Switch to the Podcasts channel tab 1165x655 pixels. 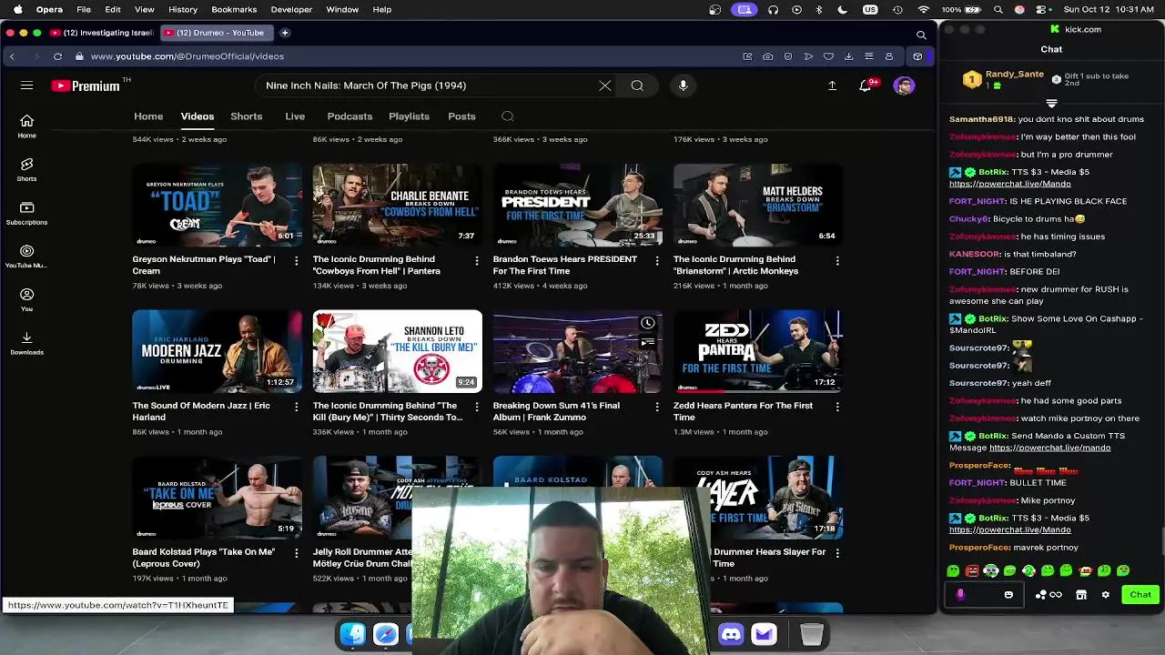349,116
